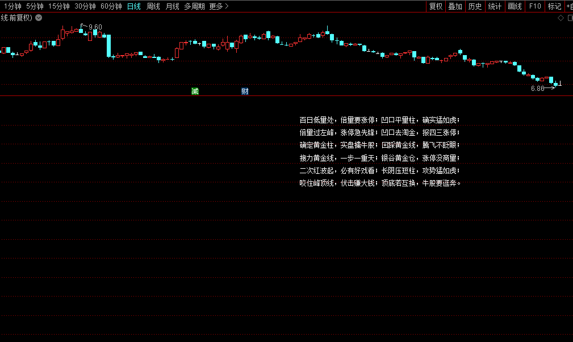Toggle 复权 price adjustment

[x=436, y=6]
